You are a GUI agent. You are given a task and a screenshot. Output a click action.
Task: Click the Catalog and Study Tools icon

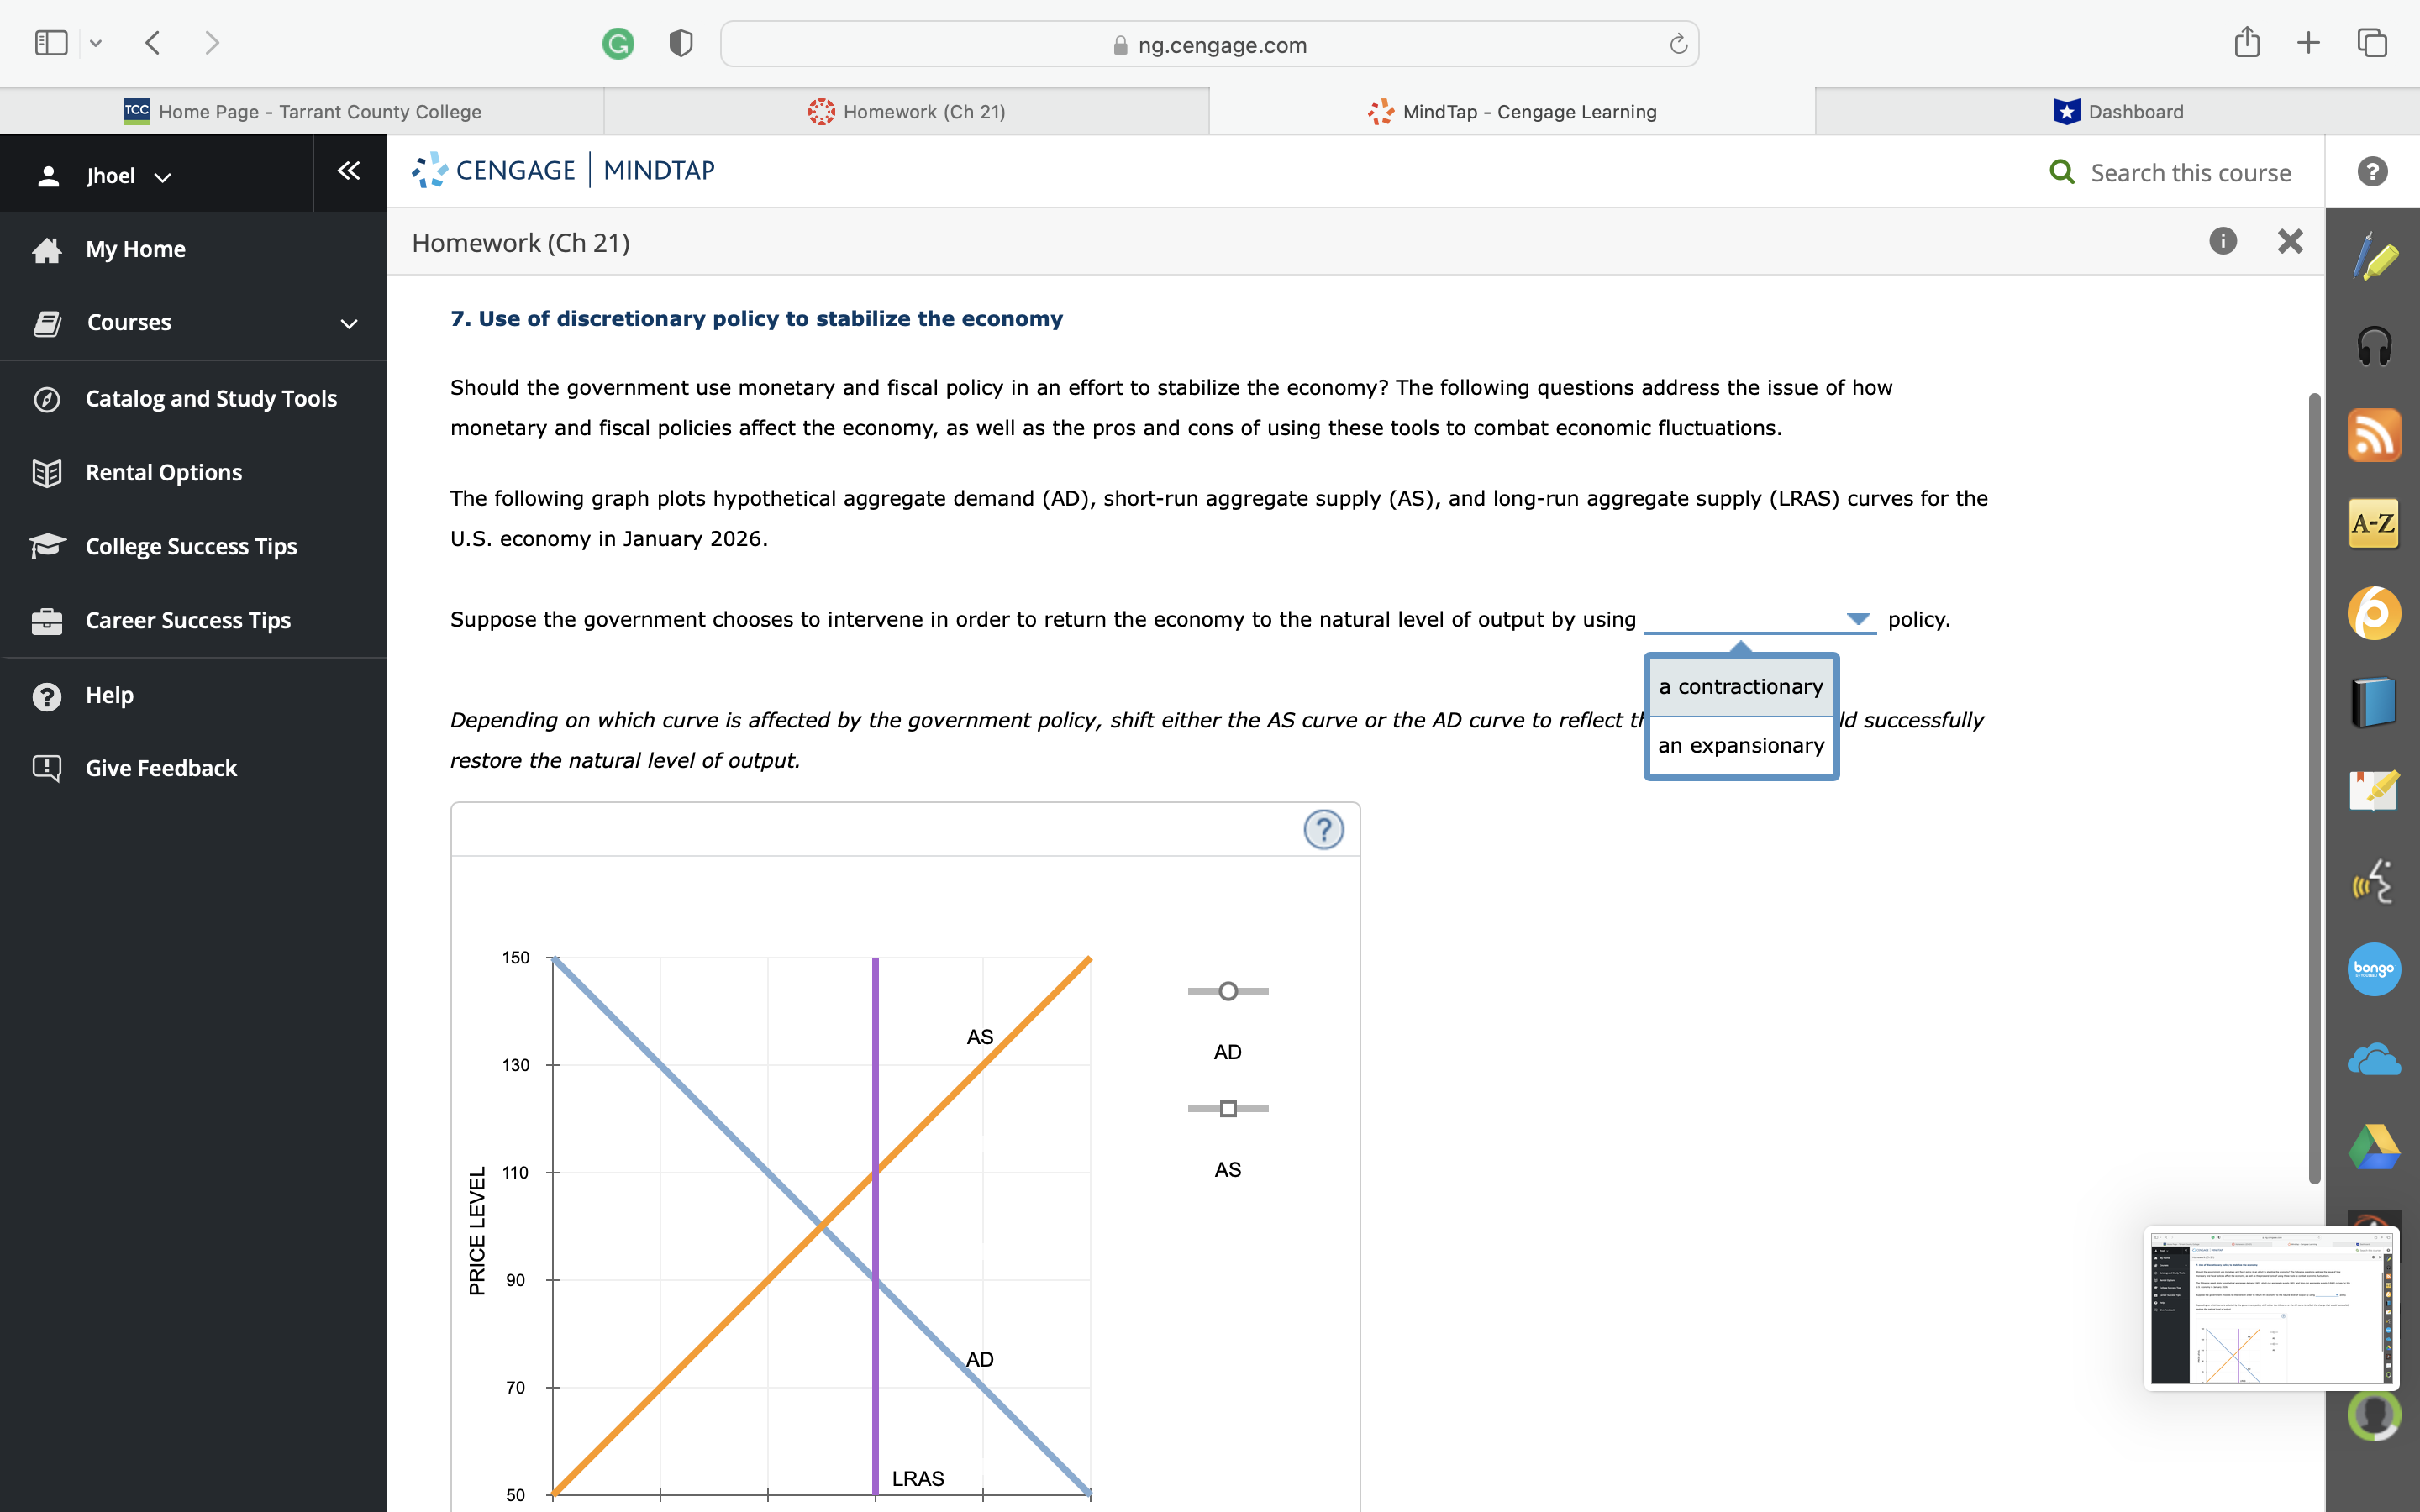click(48, 398)
